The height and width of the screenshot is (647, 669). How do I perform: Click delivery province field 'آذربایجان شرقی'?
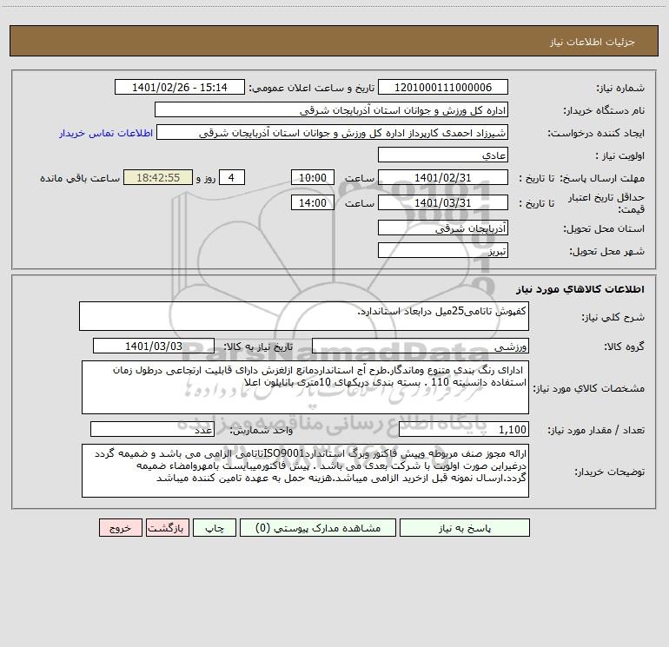(x=443, y=228)
